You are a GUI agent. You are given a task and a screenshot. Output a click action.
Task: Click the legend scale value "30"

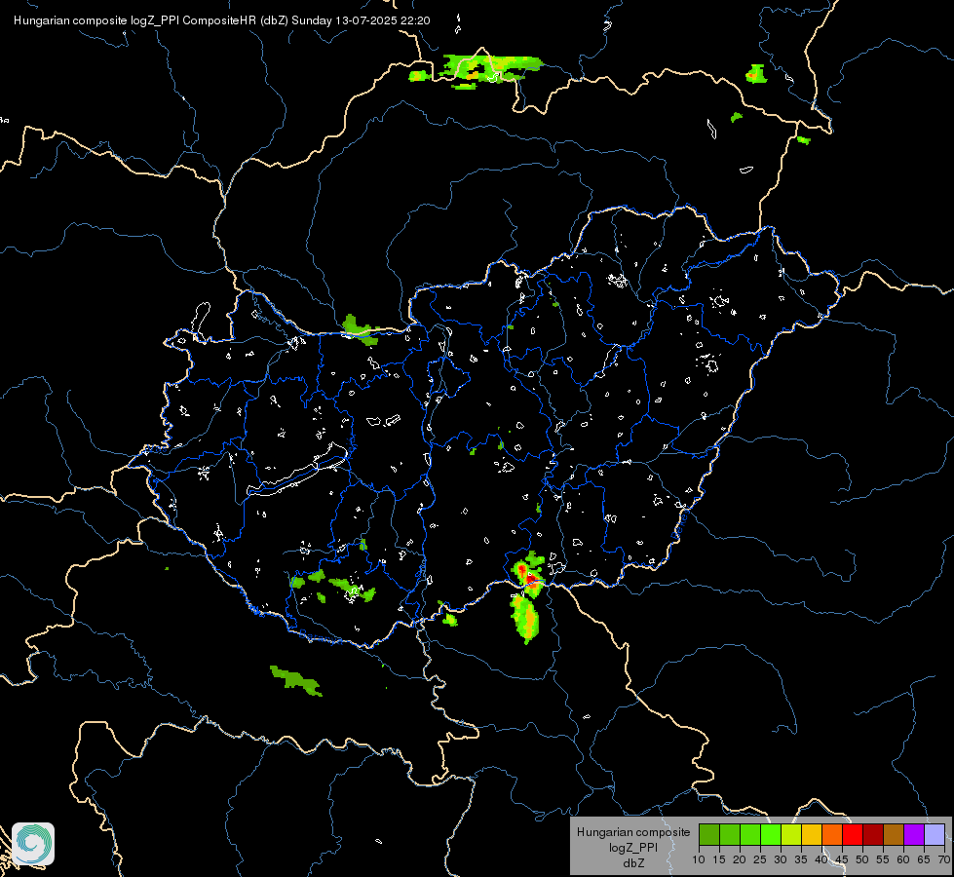point(781,860)
